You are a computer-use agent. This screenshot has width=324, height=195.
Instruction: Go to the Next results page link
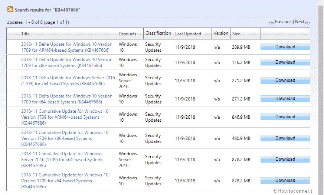pos(300,22)
